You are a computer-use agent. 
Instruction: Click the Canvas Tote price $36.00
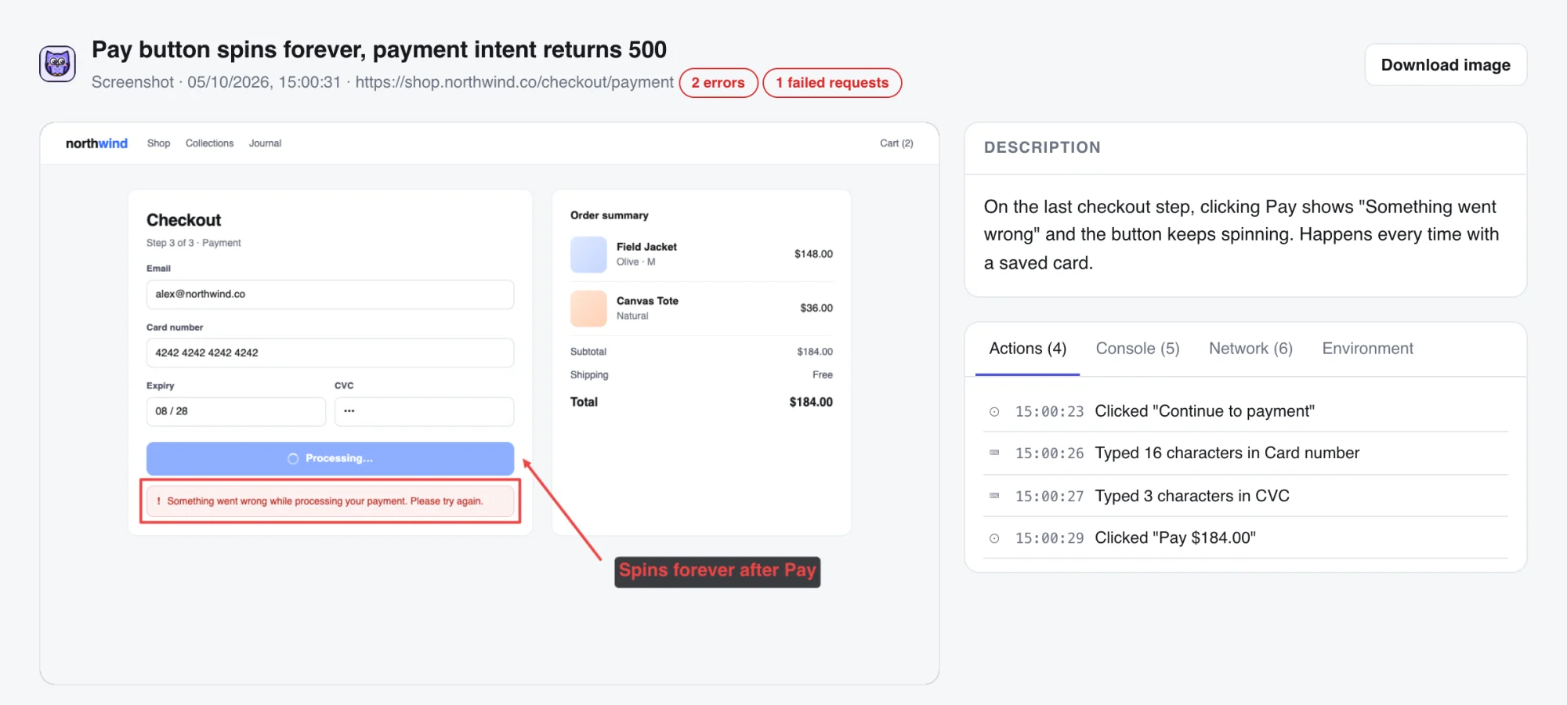click(816, 308)
